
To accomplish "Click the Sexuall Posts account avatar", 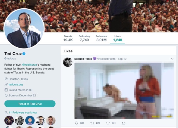I will tap(68, 62).
